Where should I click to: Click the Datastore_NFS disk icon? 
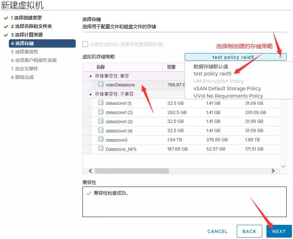101,149
